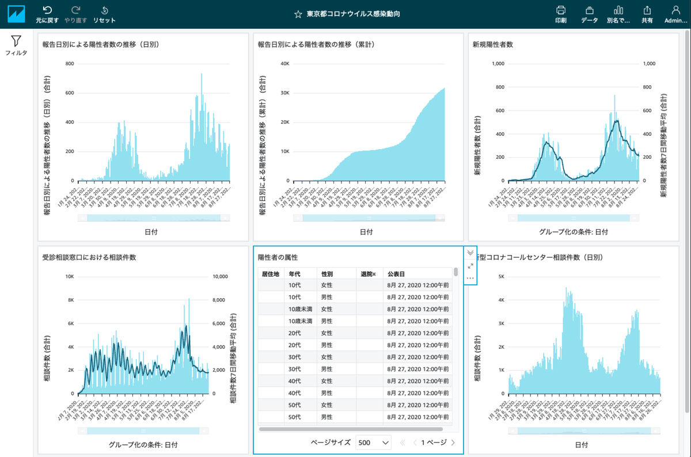Screen dimensions: 691x457
Task: Click 1 ページ pagination label
Action: click(434, 443)
